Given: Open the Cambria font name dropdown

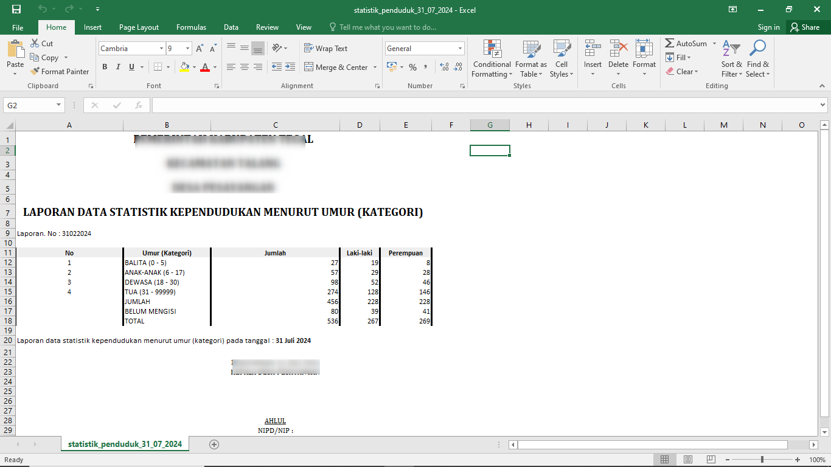Looking at the screenshot, I should click(x=161, y=48).
